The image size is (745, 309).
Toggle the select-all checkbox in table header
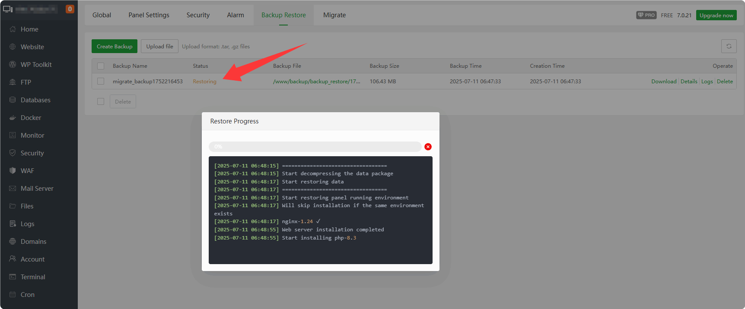click(x=101, y=66)
